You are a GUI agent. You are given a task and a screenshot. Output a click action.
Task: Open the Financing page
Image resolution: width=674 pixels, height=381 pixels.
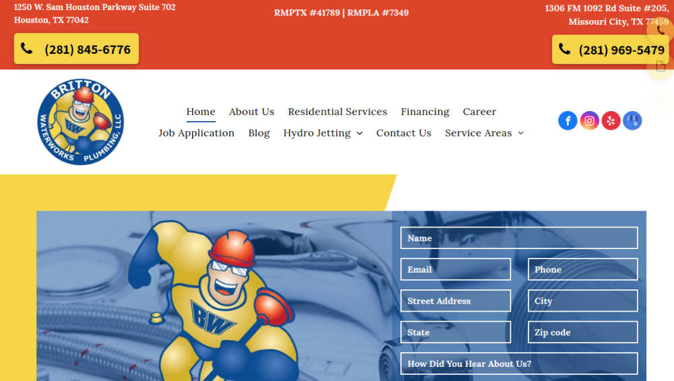425,112
